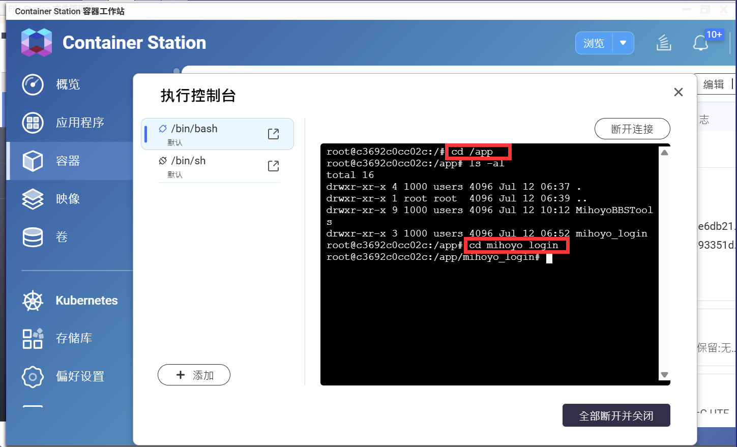Click the Container Station logo icon

tap(37, 42)
